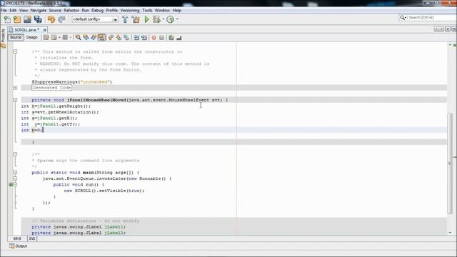Click the breakpoint glyph beside run() line
Viewport: 457px width, 257px height.
(x=11, y=184)
